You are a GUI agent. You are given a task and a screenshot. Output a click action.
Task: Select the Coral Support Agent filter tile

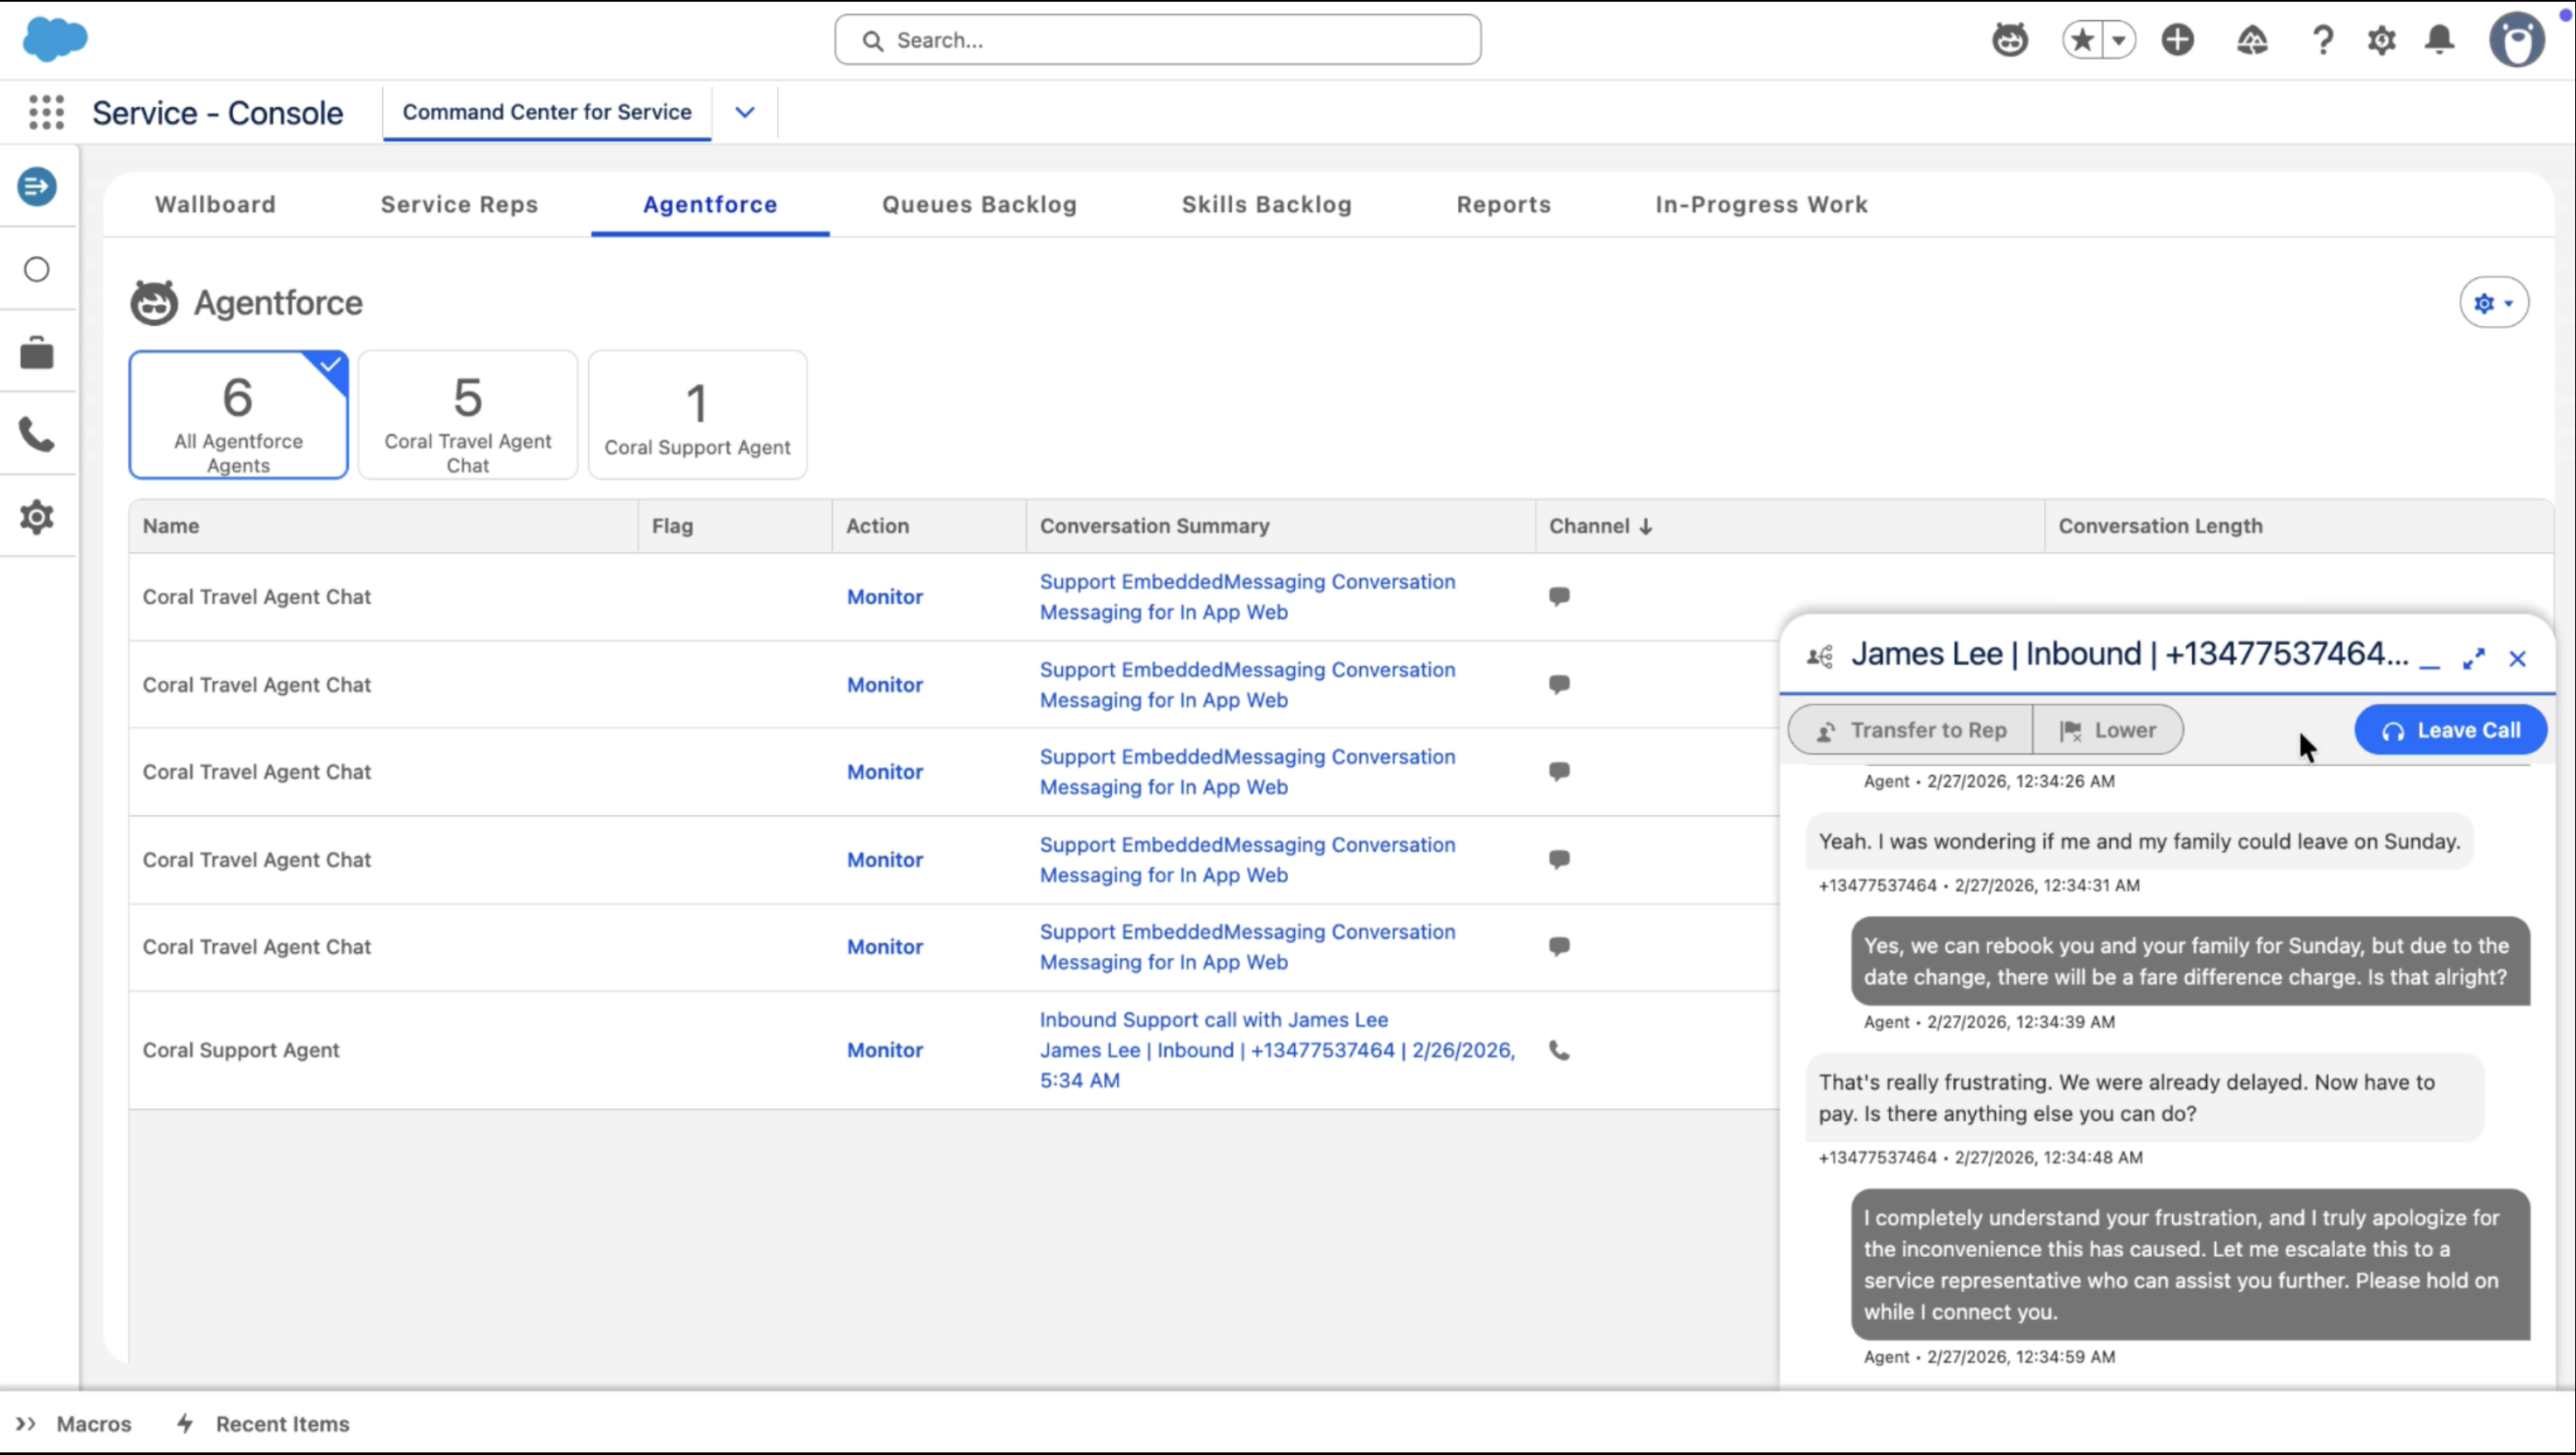tap(697, 415)
